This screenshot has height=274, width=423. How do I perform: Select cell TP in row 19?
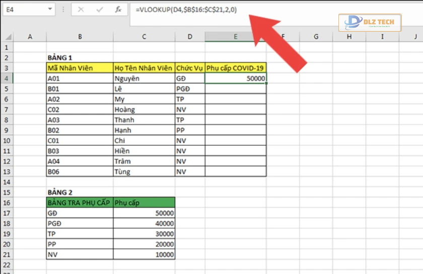tap(80, 234)
